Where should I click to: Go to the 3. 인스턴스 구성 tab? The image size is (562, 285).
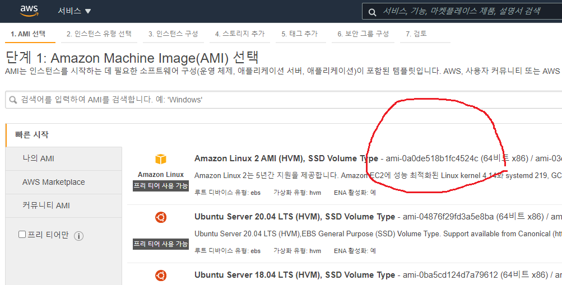click(173, 34)
